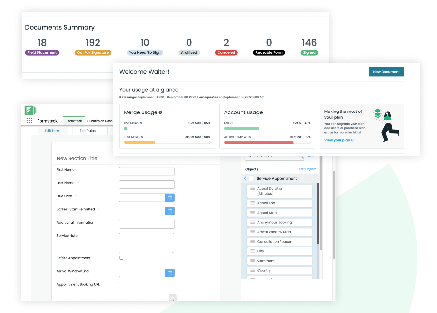The height and width of the screenshot is (313, 437).
Task: Click the Signed status badge
Action: click(309, 52)
